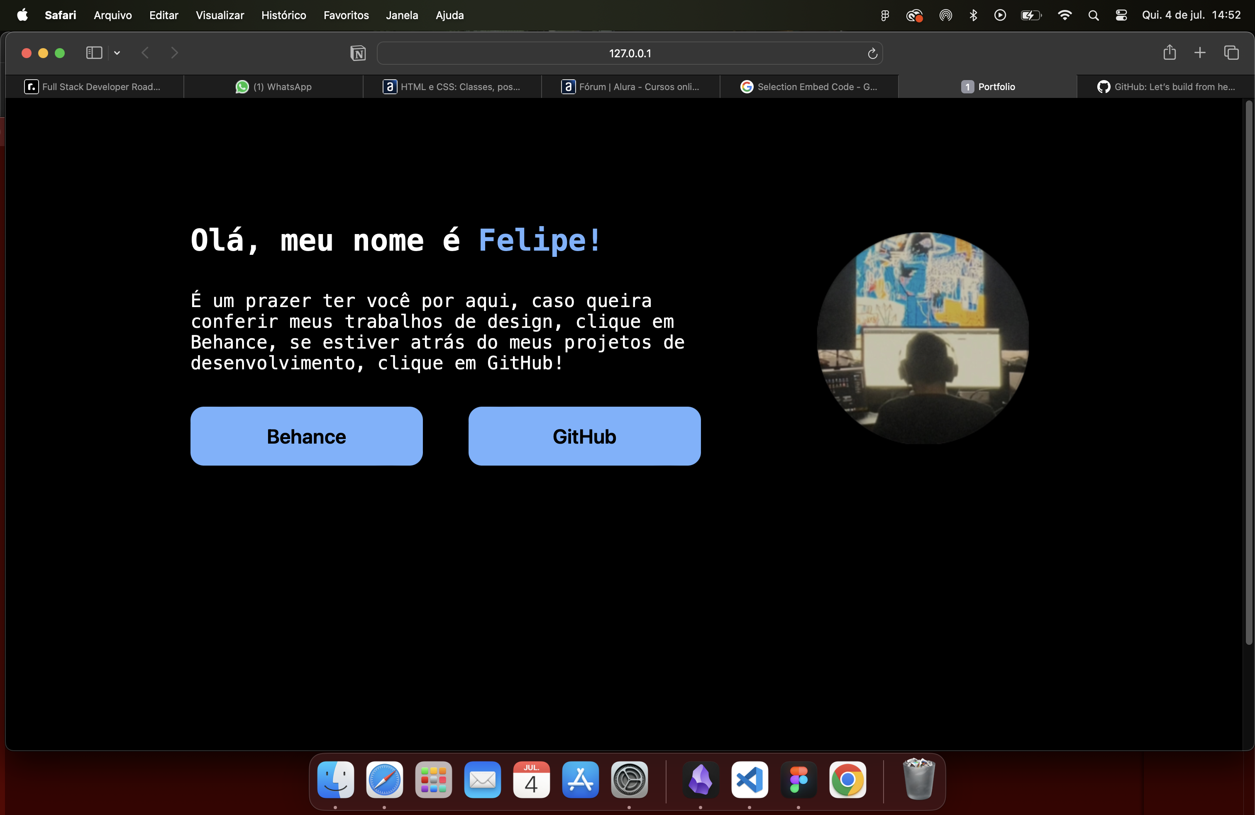The height and width of the screenshot is (815, 1255).
Task: Click the blue name "Felipe!"
Action: pyautogui.click(x=539, y=240)
